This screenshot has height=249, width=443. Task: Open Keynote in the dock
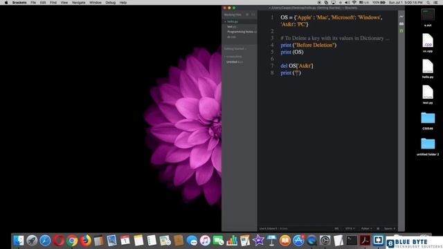point(271,241)
